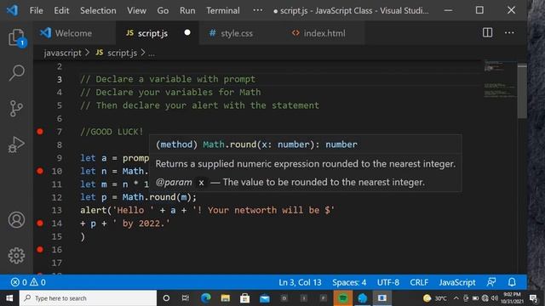
Task: Toggle the breakpoint on line 10
Action: [x=40, y=171]
